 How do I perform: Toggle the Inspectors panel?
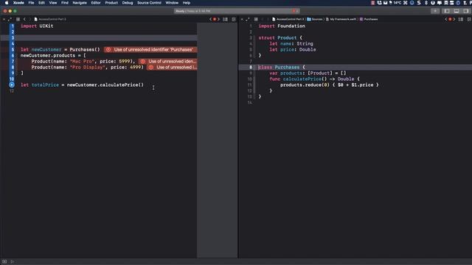coord(466,11)
